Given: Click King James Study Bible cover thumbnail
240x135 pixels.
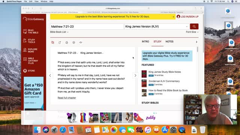Looking at the screenshot, I should pos(144,74).
